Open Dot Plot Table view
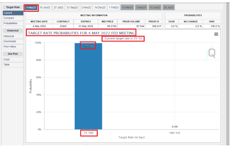 click(x=13, y=65)
